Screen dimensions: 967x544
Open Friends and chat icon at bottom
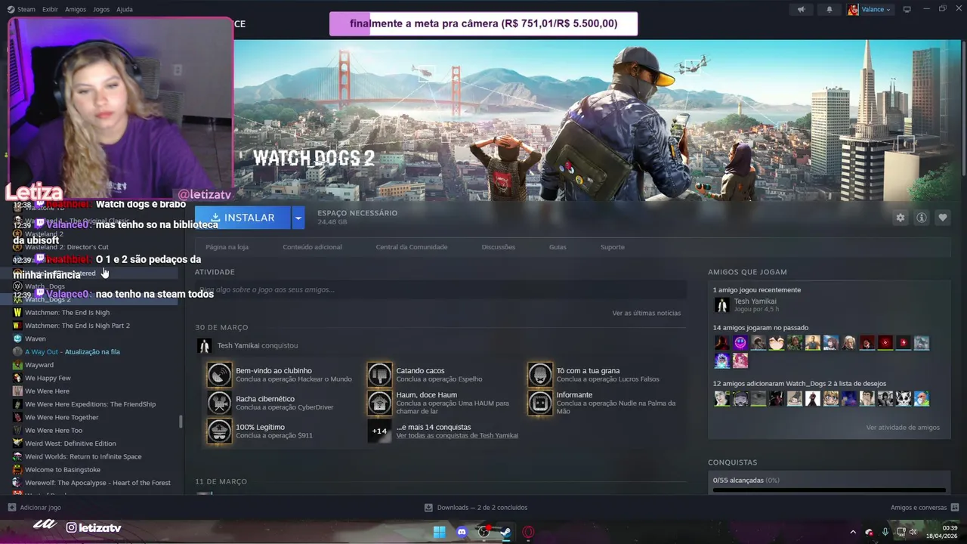click(x=955, y=507)
